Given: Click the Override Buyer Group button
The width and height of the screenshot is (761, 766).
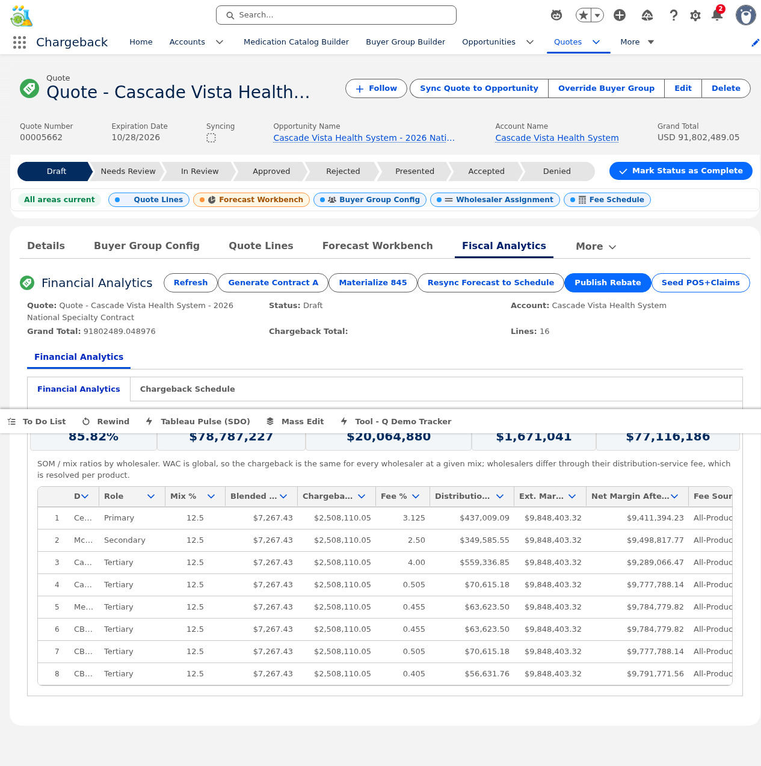Looking at the screenshot, I should 606,88.
